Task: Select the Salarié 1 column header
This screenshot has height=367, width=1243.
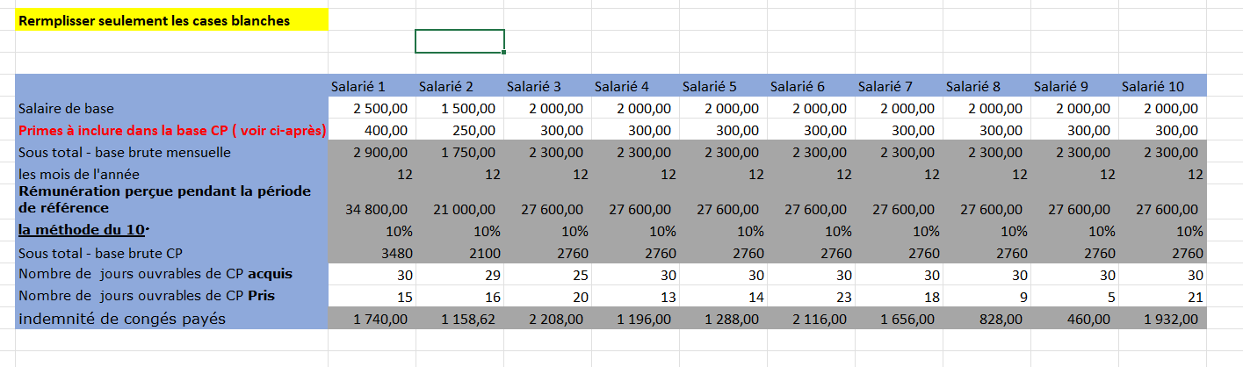Action: pos(358,86)
